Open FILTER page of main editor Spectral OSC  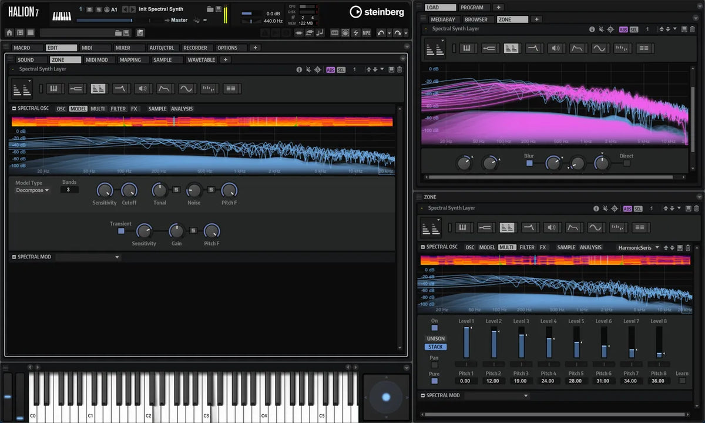[118, 109]
